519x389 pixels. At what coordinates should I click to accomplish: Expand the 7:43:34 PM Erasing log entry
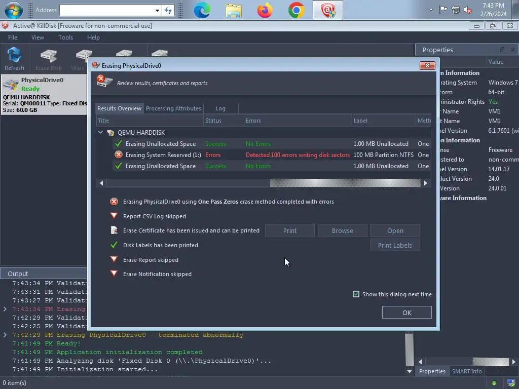(5, 309)
